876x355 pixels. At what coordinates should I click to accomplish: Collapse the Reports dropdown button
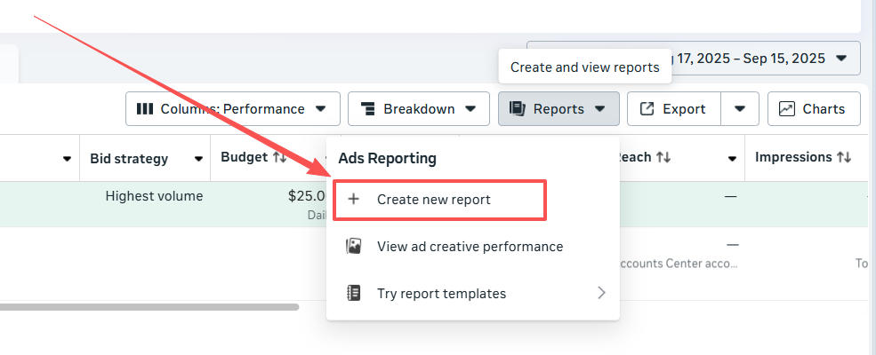click(x=559, y=109)
